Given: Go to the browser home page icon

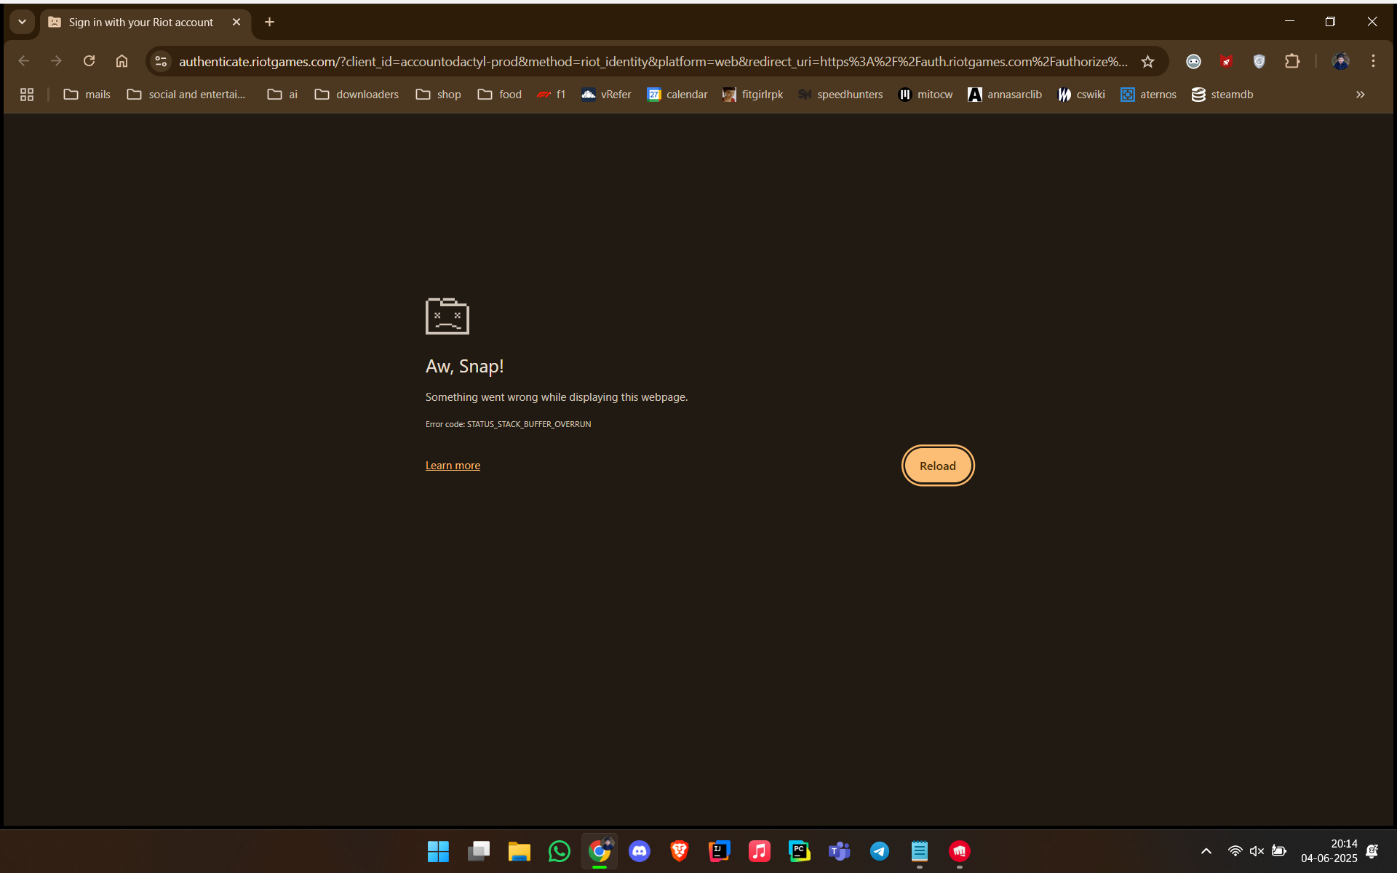Looking at the screenshot, I should [122, 61].
